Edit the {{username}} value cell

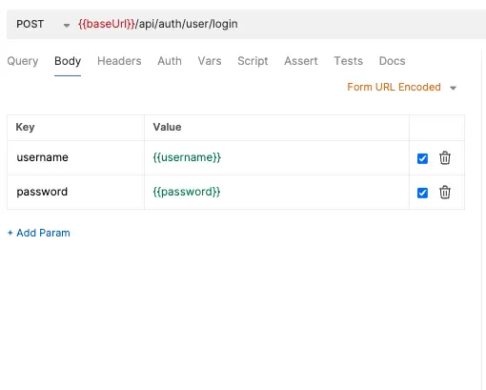tap(276, 157)
